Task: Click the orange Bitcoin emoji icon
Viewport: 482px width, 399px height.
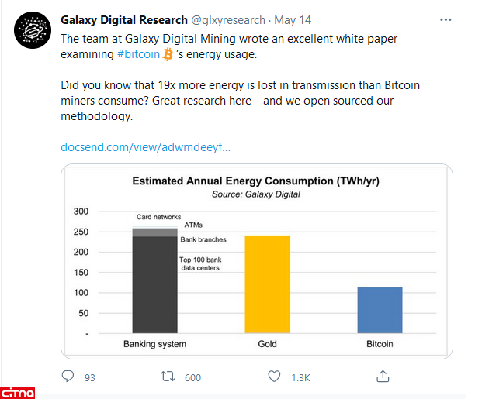Action: pyautogui.click(x=168, y=54)
